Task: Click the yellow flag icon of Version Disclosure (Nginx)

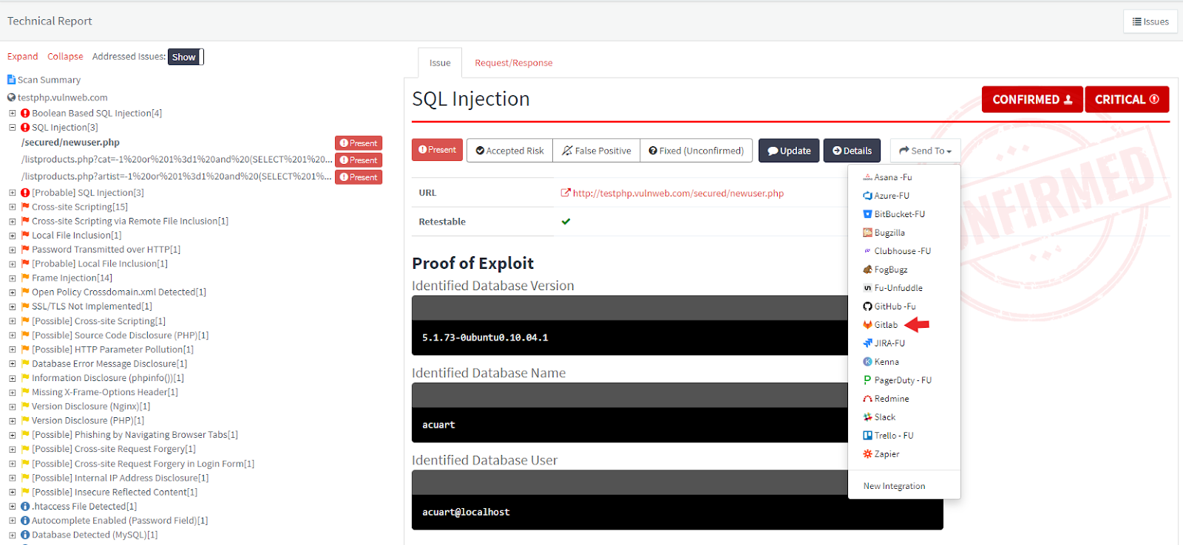Action: click(25, 406)
